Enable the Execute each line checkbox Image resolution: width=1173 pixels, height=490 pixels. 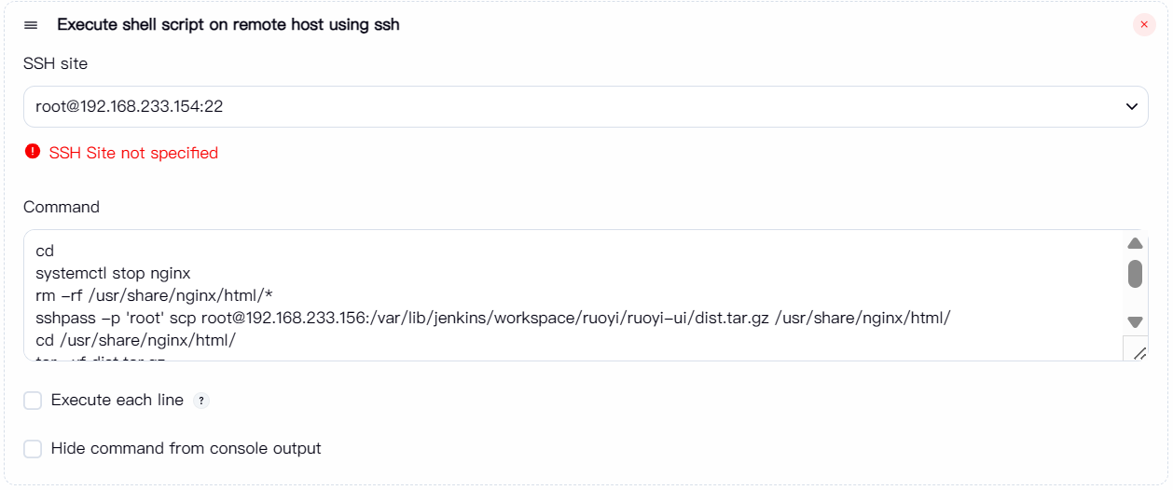(x=33, y=401)
